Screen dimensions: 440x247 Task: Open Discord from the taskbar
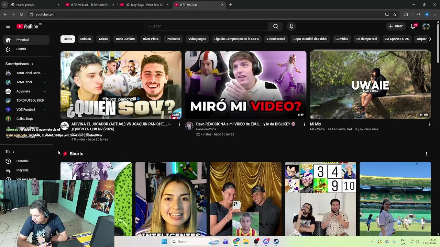coord(266,242)
